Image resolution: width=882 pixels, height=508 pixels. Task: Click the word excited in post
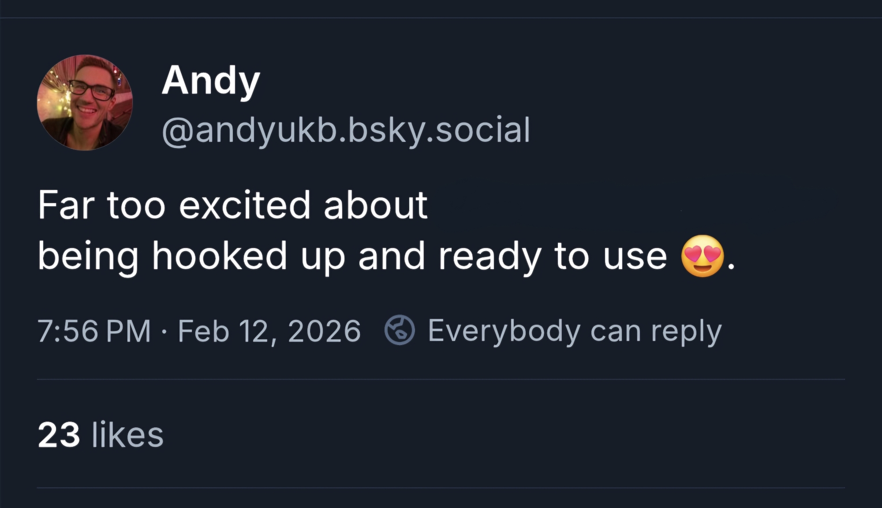click(245, 205)
